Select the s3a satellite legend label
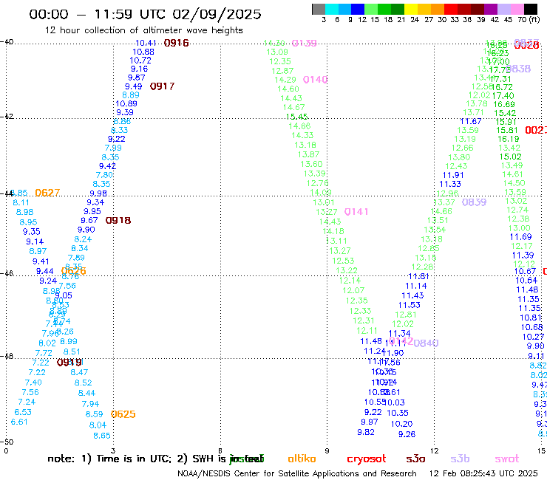The width and height of the screenshot is (547, 480). pyautogui.click(x=415, y=459)
